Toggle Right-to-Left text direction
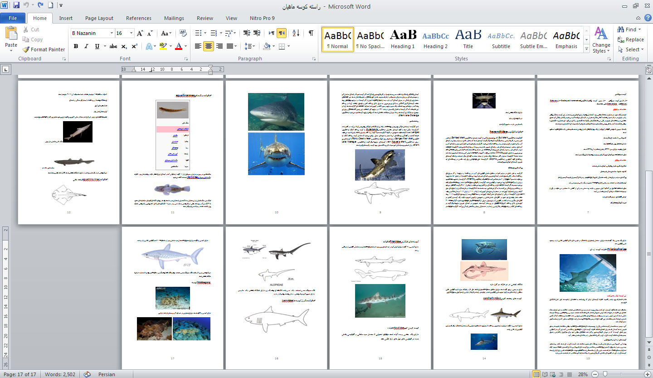Image resolution: width=653 pixels, height=378 pixels. pyautogui.click(x=282, y=33)
